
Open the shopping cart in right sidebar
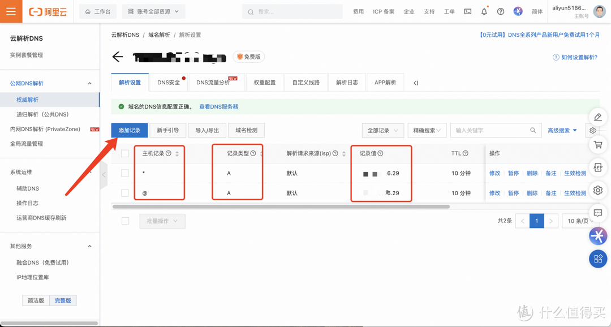pyautogui.click(x=598, y=145)
